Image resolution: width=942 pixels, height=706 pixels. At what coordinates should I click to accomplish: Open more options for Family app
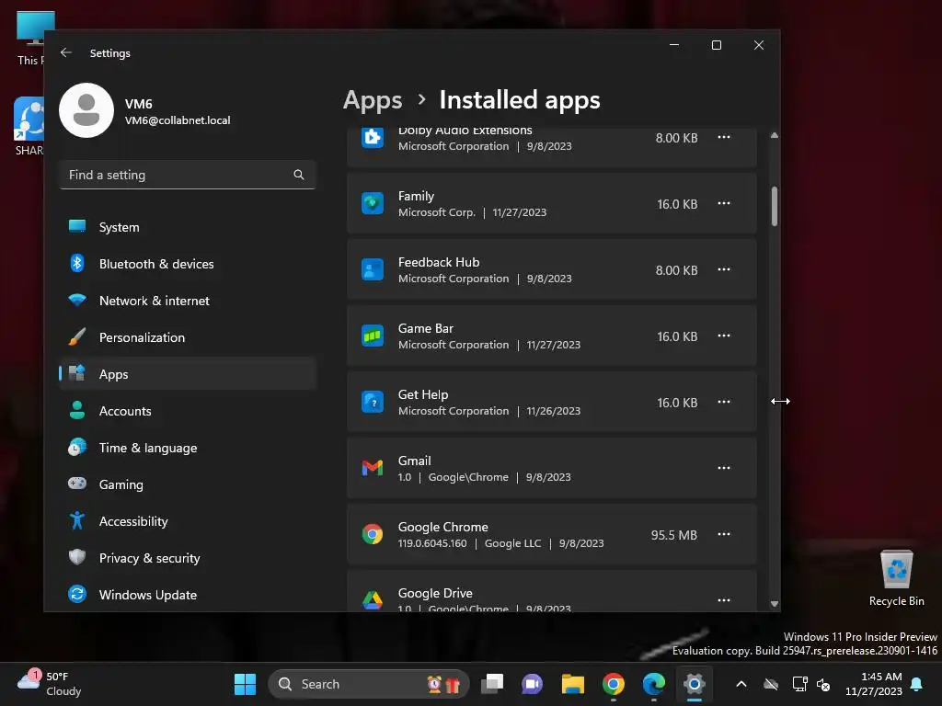pyautogui.click(x=724, y=203)
